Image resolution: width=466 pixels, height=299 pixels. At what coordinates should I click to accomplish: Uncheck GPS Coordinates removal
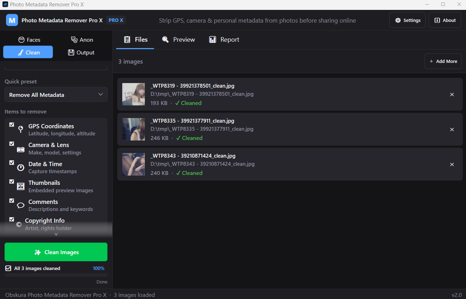click(x=12, y=125)
